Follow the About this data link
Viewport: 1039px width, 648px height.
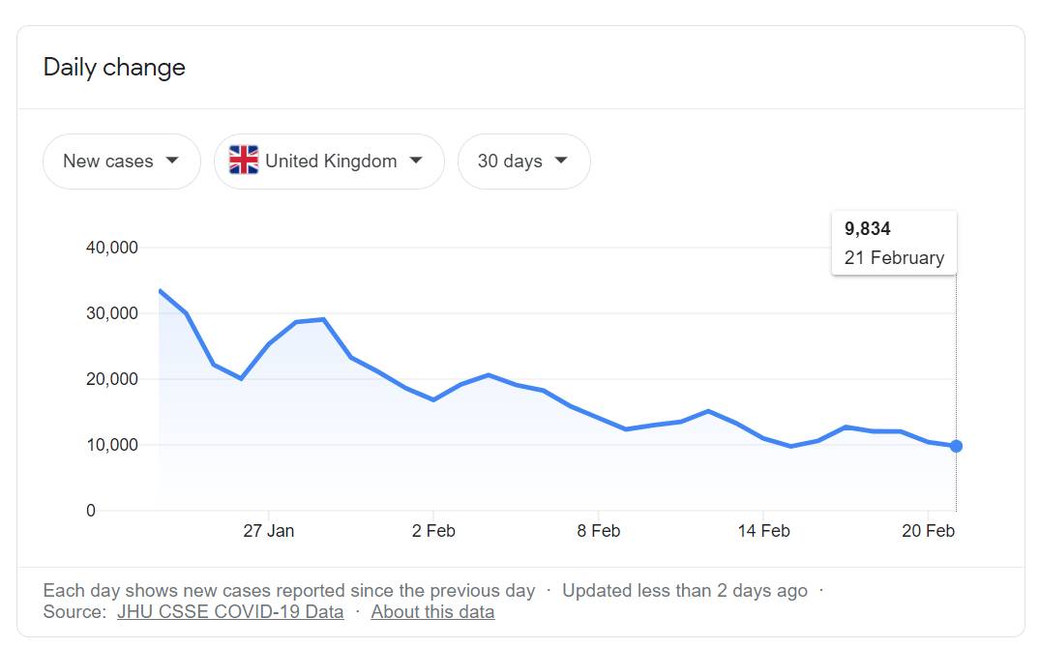coord(432,612)
